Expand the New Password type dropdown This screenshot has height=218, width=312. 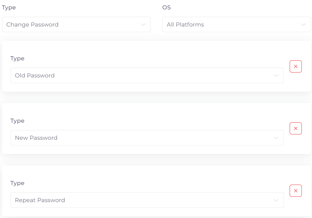coord(147,138)
